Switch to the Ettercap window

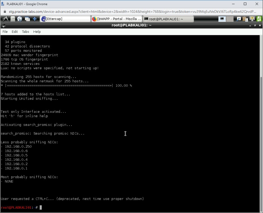click(x=65, y=19)
